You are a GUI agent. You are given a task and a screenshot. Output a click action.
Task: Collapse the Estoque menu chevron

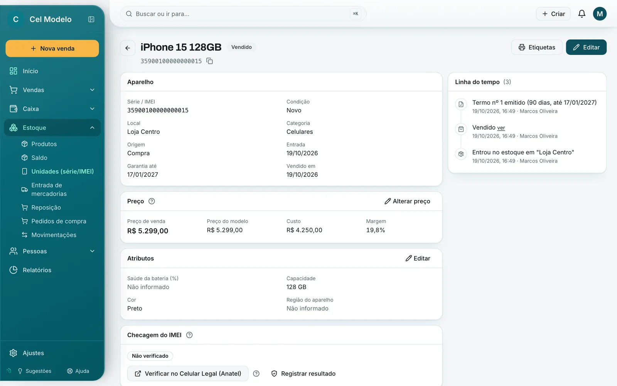click(x=92, y=128)
